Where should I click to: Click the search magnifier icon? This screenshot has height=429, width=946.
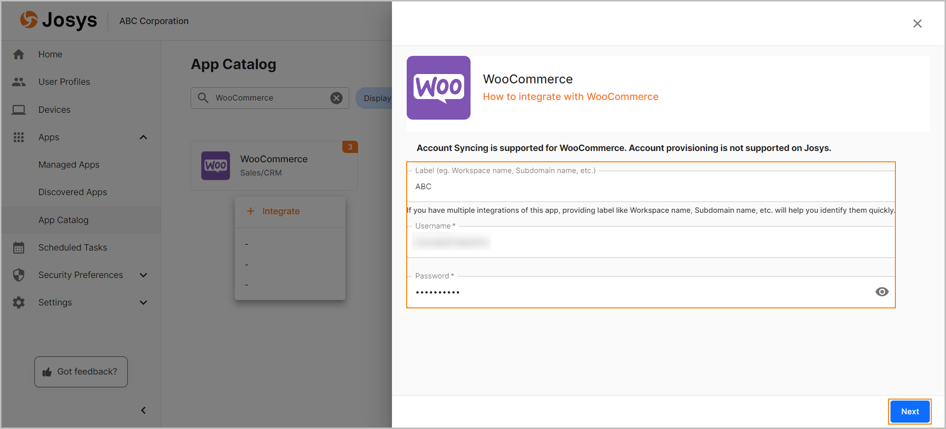click(x=203, y=98)
